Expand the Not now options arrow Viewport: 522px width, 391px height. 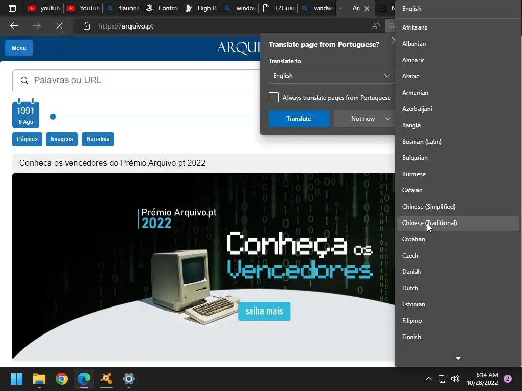coord(387,119)
